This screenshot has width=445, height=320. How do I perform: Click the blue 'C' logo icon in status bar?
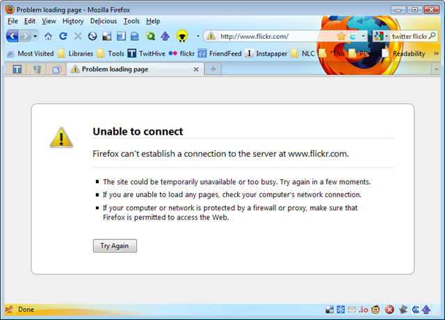click(416, 310)
